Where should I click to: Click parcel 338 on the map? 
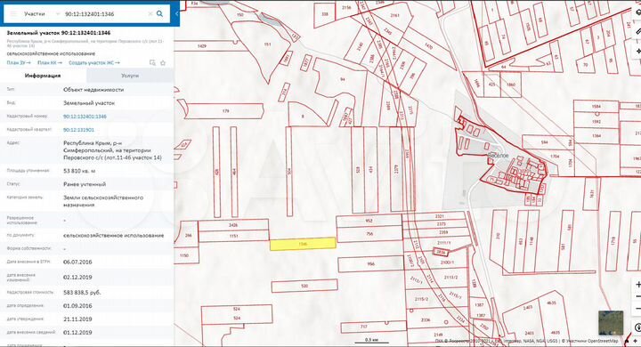325,14
